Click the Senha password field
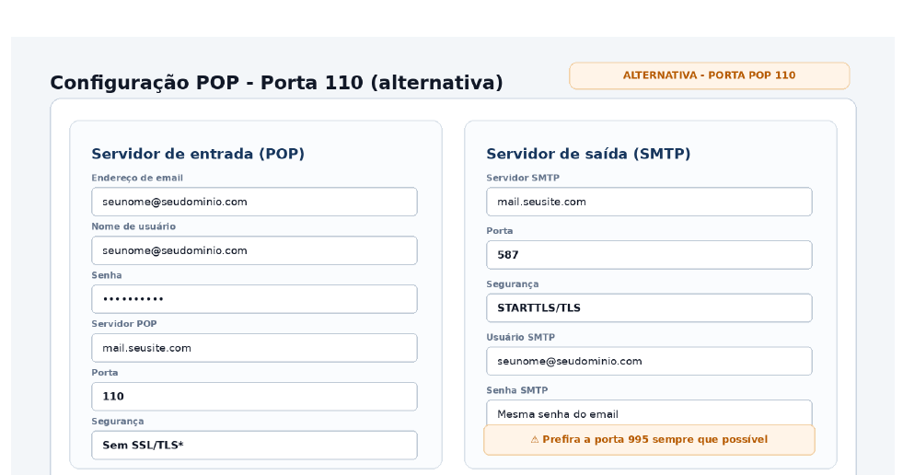This screenshot has height=475, width=903. tap(254, 299)
